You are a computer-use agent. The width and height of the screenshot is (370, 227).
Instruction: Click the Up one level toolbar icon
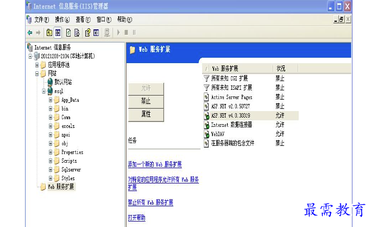click(49, 33)
